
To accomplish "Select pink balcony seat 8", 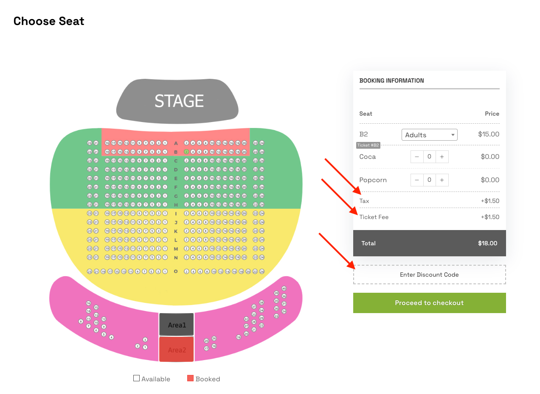I will (81, 322).
